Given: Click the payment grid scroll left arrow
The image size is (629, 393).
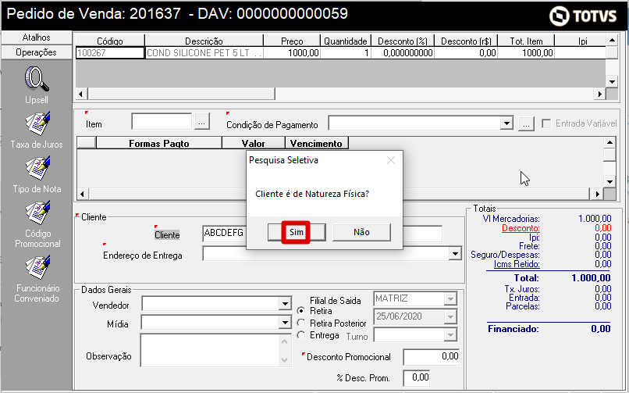Looking at the screenshot, I should (82, 195).
